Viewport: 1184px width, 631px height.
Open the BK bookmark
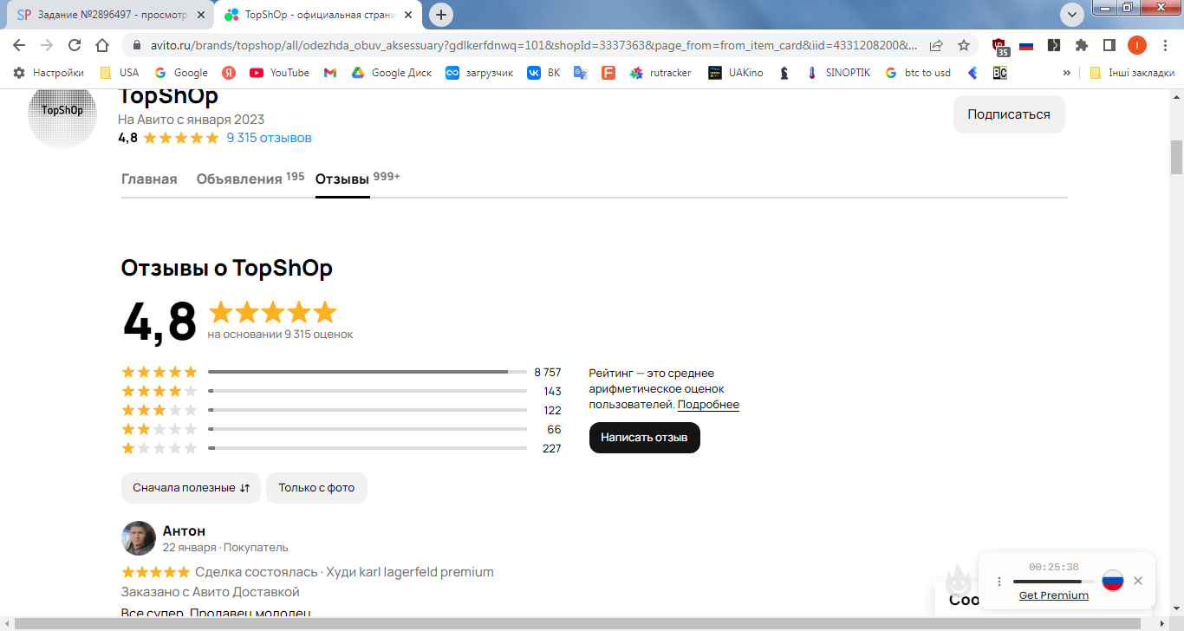point(544,73)
